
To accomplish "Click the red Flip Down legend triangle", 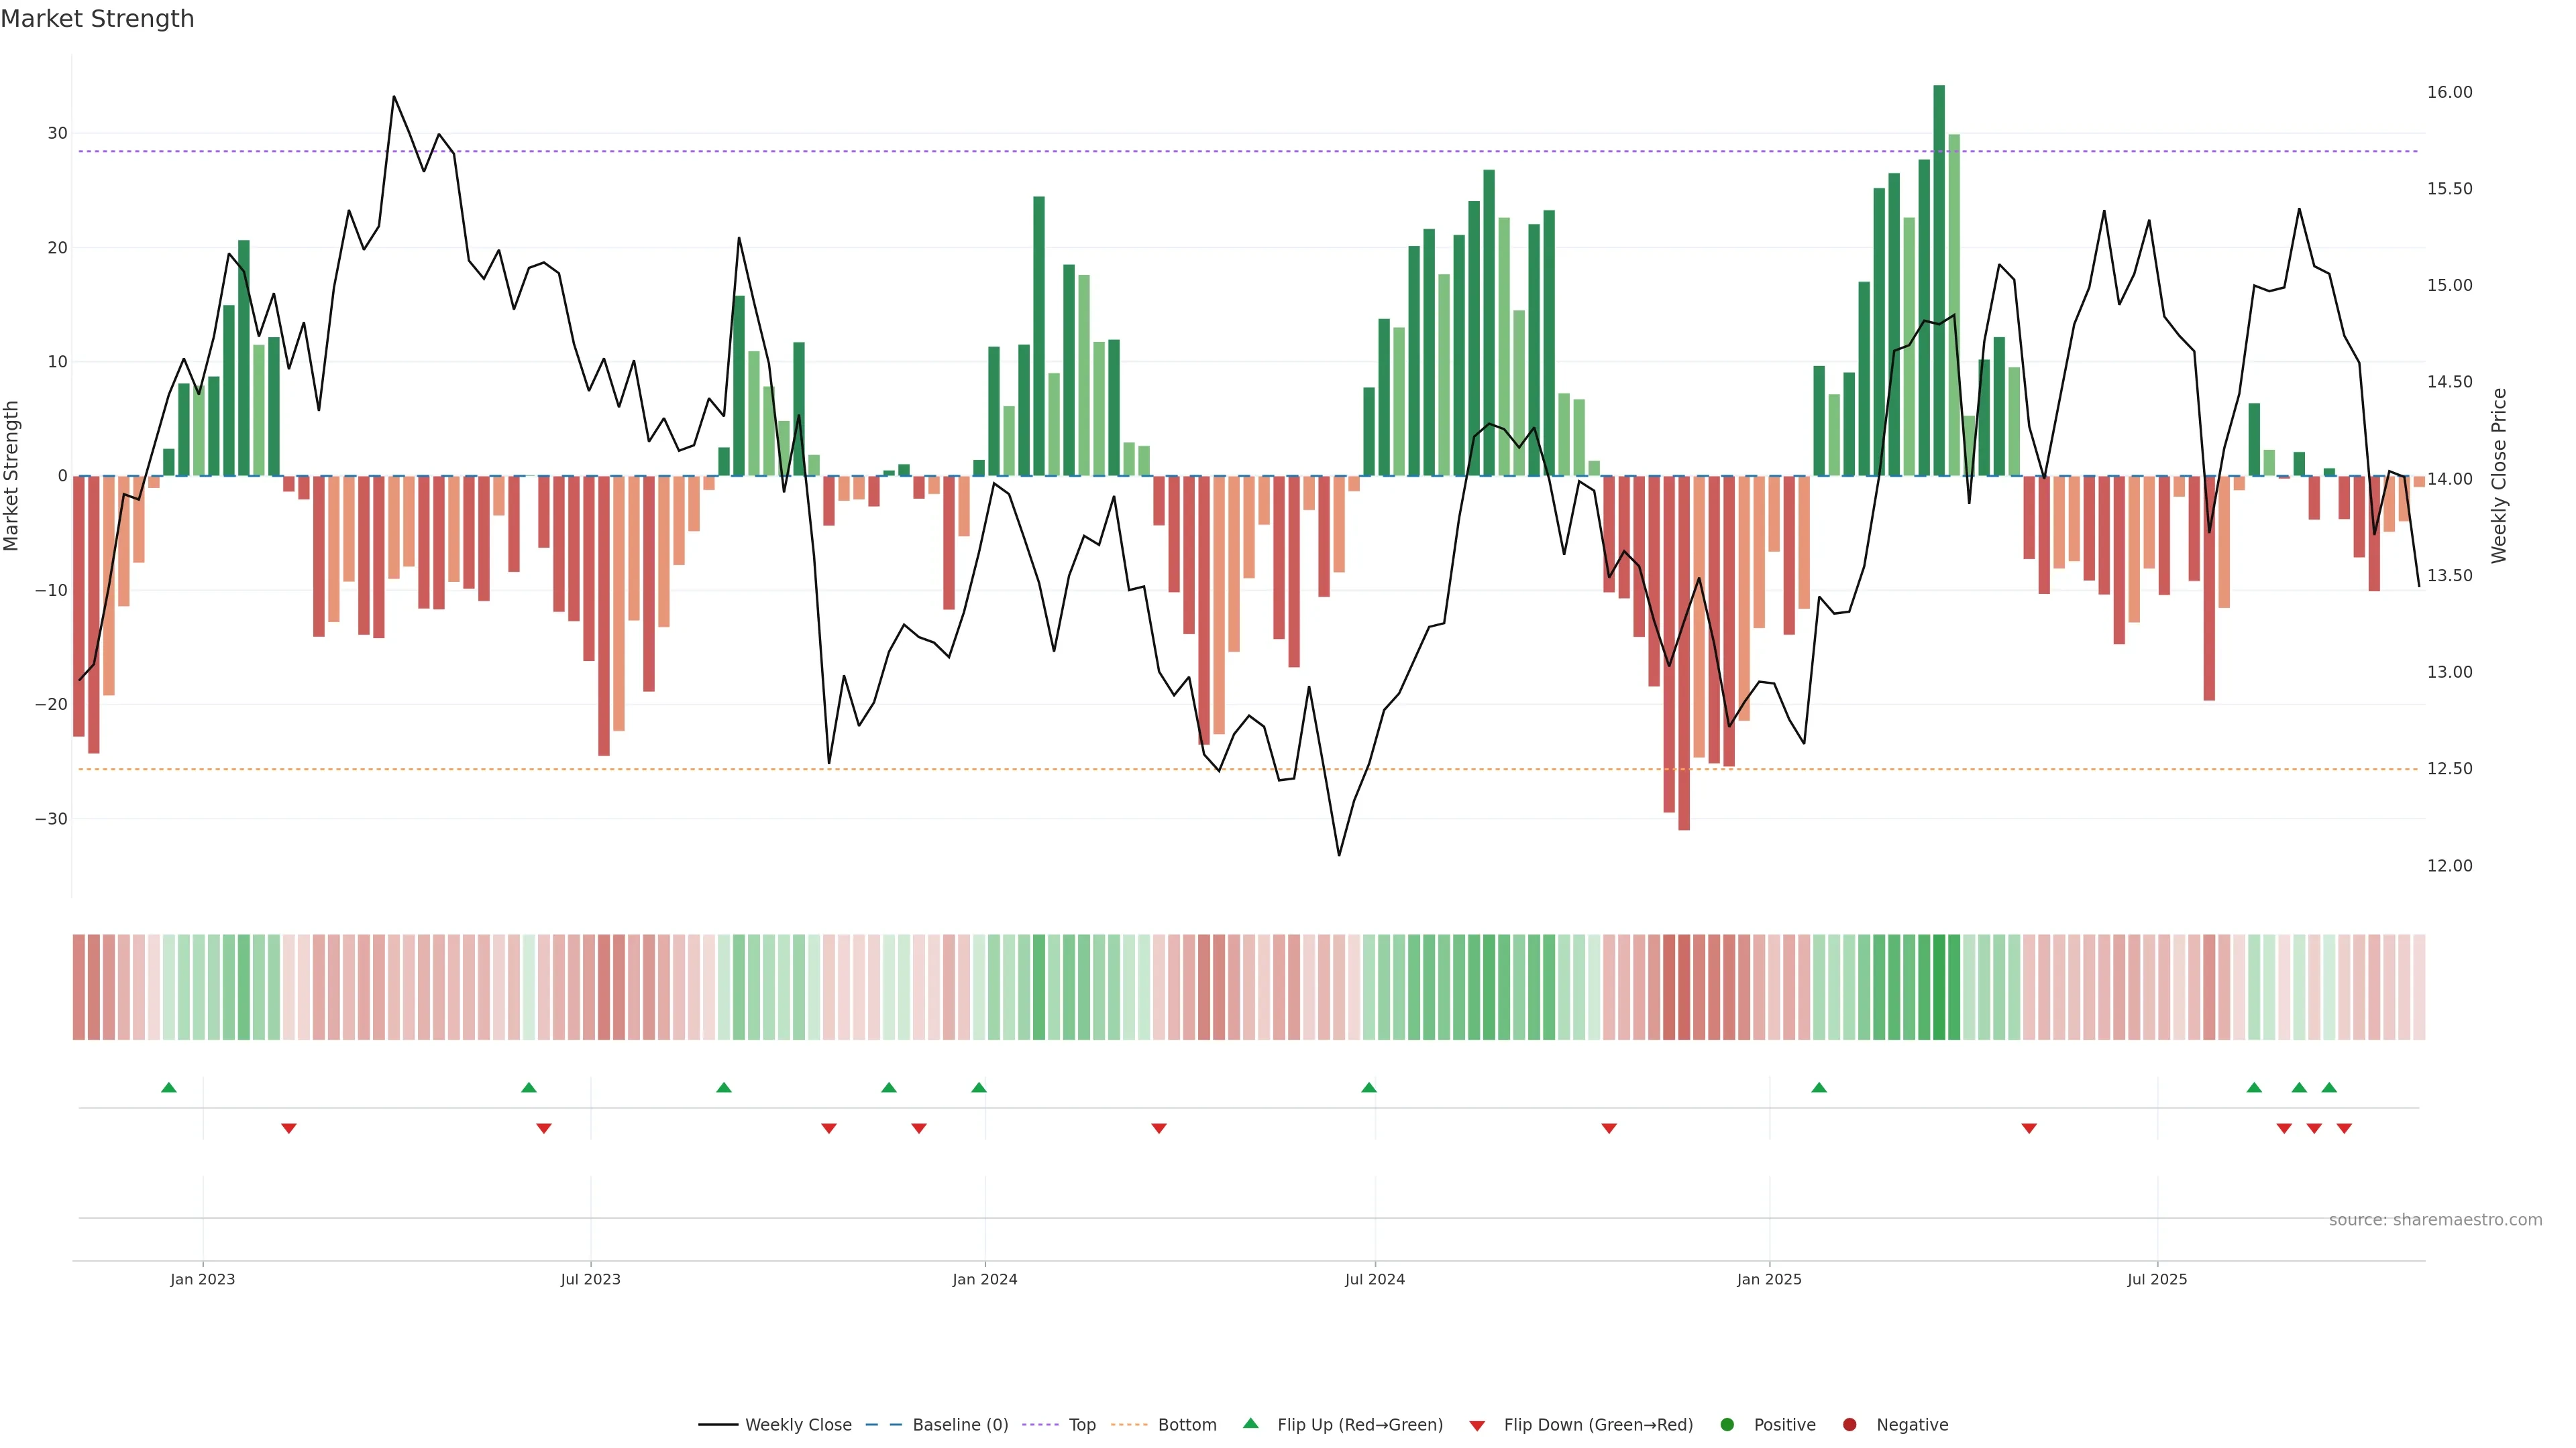I will click(x=1477, y=1426).
